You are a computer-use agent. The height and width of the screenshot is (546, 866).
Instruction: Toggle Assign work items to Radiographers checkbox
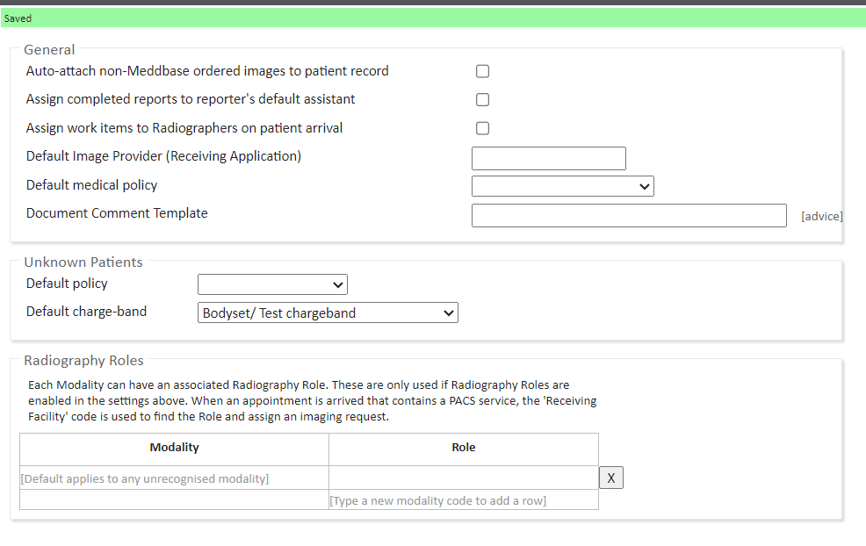(x=482, y=128)
